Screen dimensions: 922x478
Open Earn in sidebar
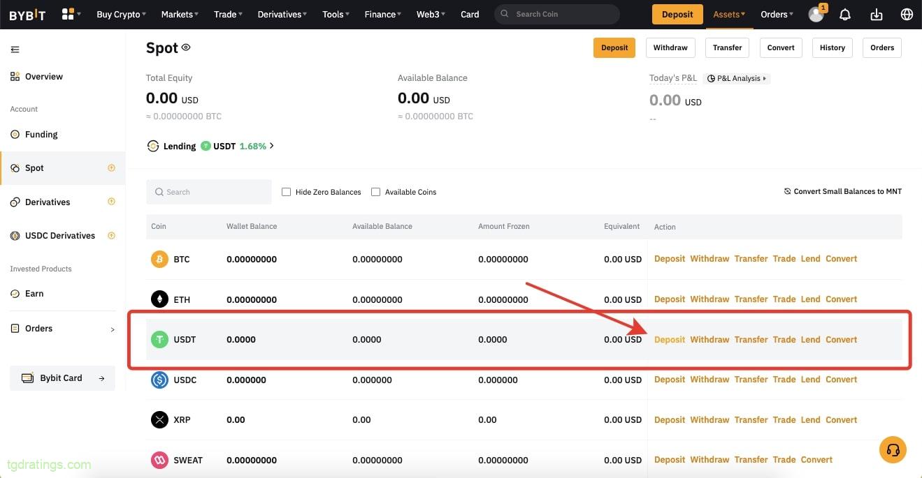pyautogui.click(x=34, y=294)
